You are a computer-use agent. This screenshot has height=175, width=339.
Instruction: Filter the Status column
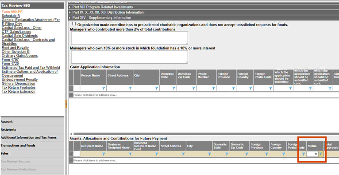[x=321, y=154]
